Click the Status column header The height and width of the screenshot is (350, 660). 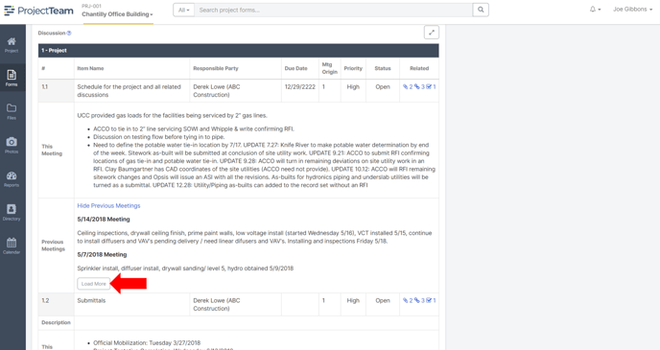click(383, 68)
